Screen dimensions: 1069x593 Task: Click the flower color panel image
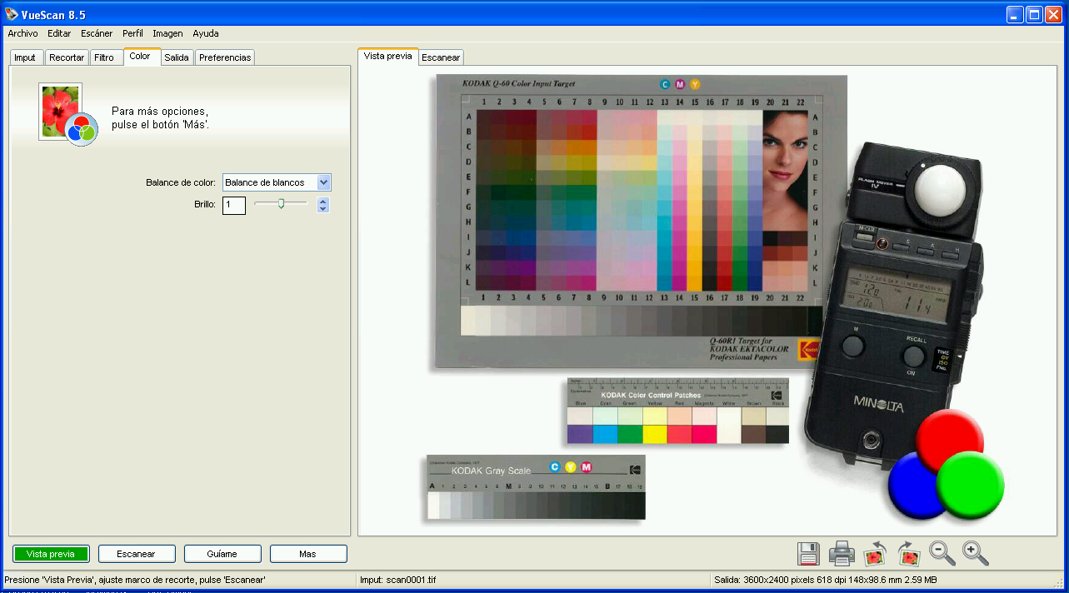(67, 115)
